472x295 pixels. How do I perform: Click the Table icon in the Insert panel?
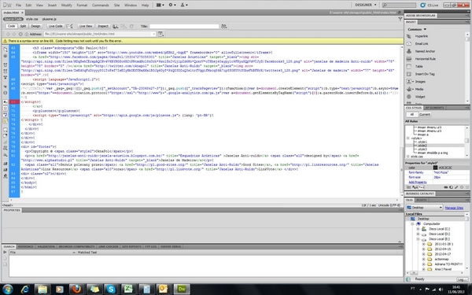(x=409, y=66)
